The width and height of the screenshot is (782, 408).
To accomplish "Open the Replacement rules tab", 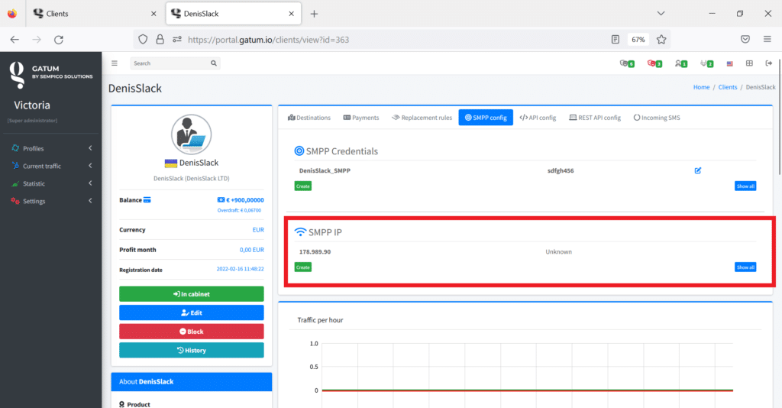I will click(422, 118).
